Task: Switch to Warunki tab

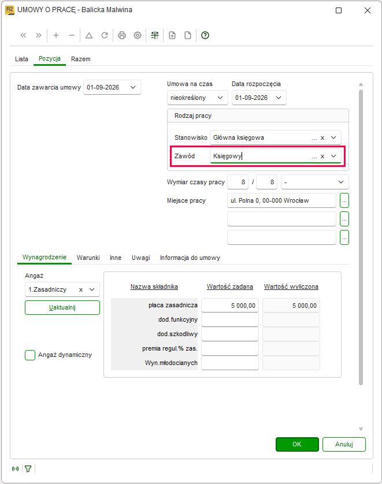Action: pos(88,258)
